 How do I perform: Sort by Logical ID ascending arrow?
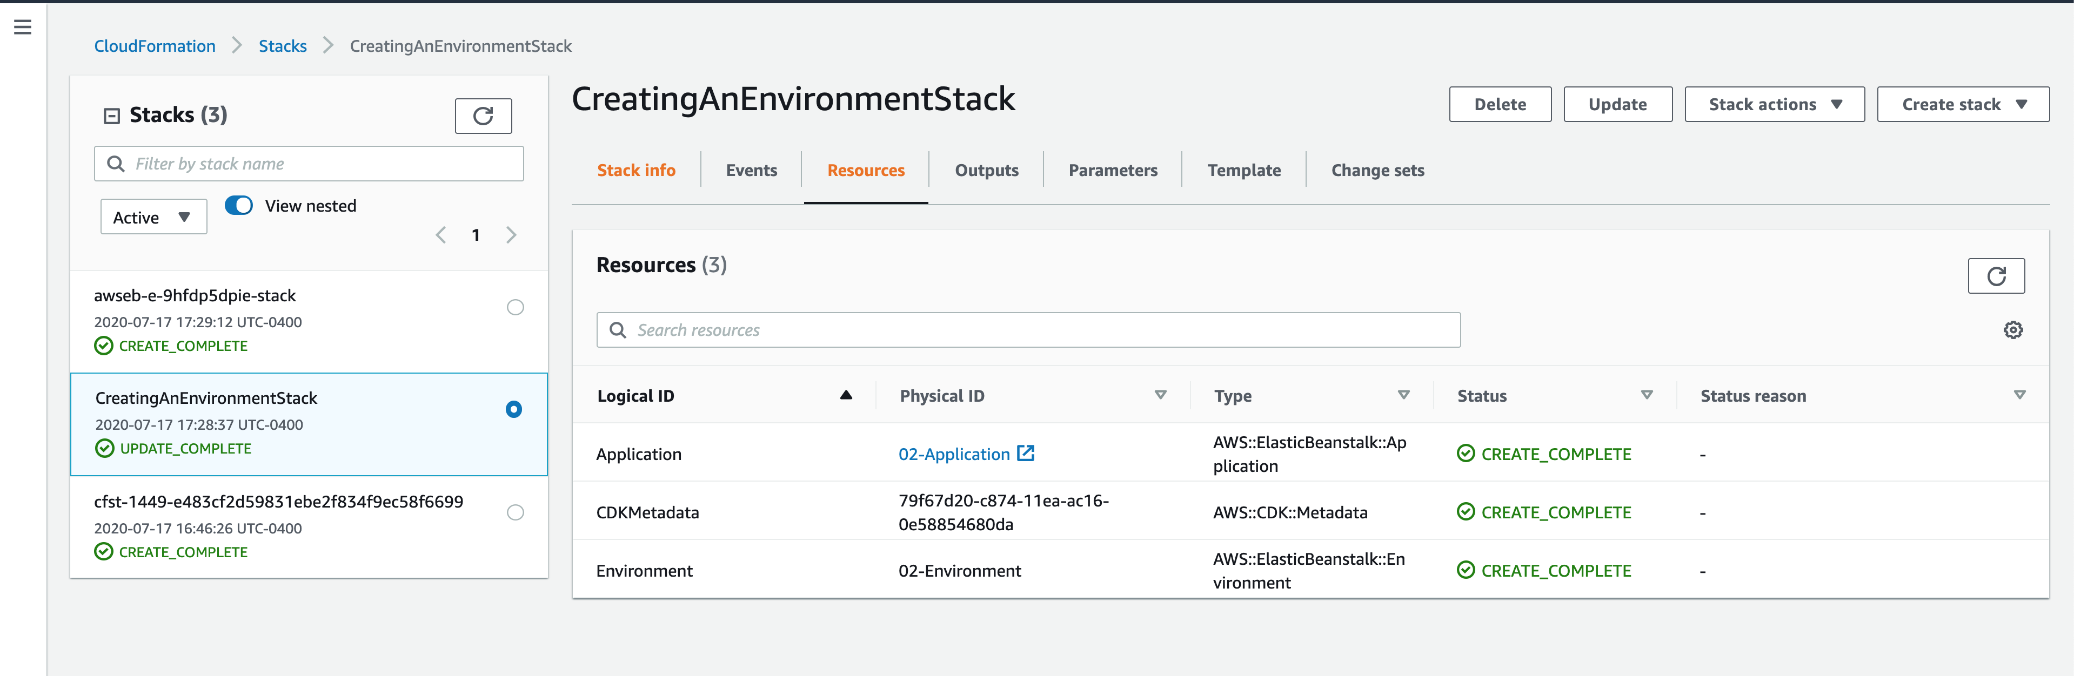[845, 395]
